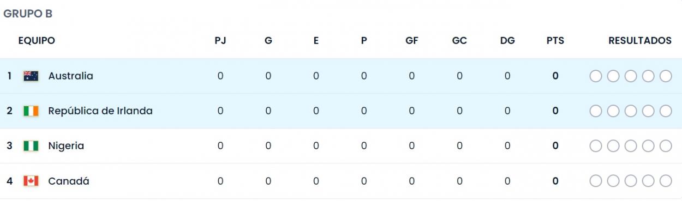Click the RESULTADOS column header

click(x=640, y=41)
